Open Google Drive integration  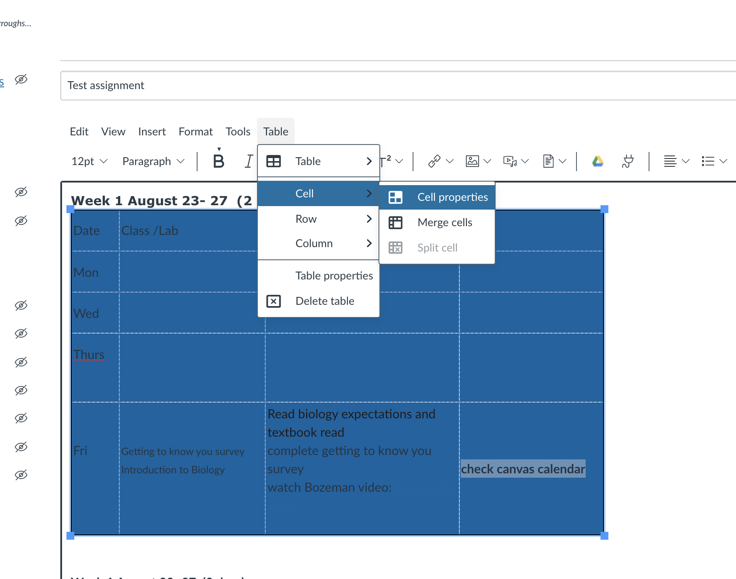598,161
